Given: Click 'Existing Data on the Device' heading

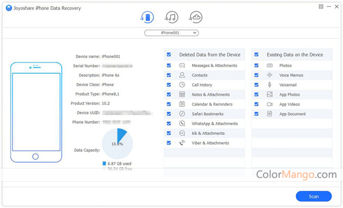Looking at the screenshot, I should [295, 54].
